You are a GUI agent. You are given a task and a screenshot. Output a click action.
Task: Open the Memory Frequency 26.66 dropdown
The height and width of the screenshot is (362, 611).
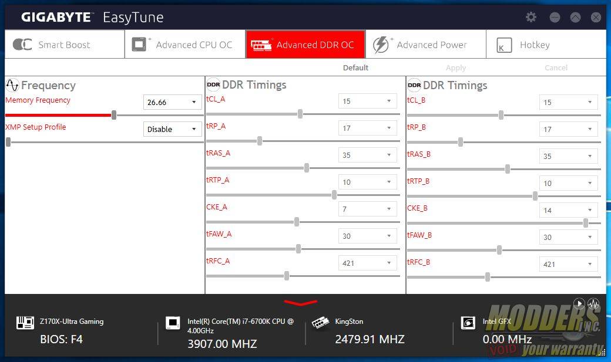coord(173,102)
